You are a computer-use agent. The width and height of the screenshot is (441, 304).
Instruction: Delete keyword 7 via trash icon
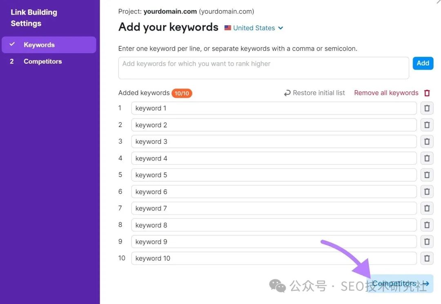427,208
